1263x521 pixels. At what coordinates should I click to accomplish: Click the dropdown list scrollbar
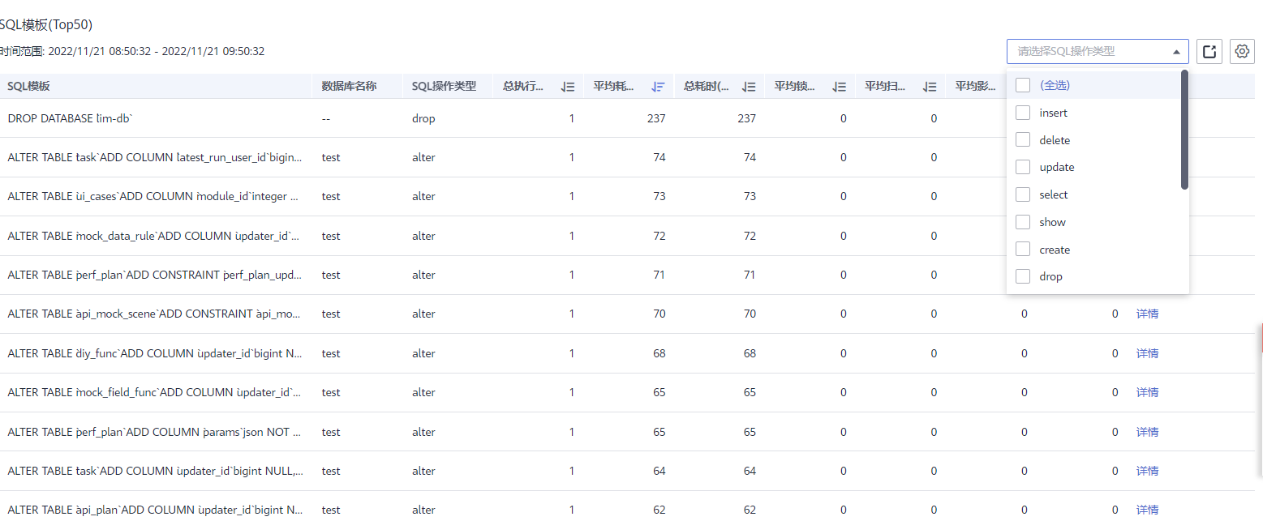click(x=1184, y=130)
